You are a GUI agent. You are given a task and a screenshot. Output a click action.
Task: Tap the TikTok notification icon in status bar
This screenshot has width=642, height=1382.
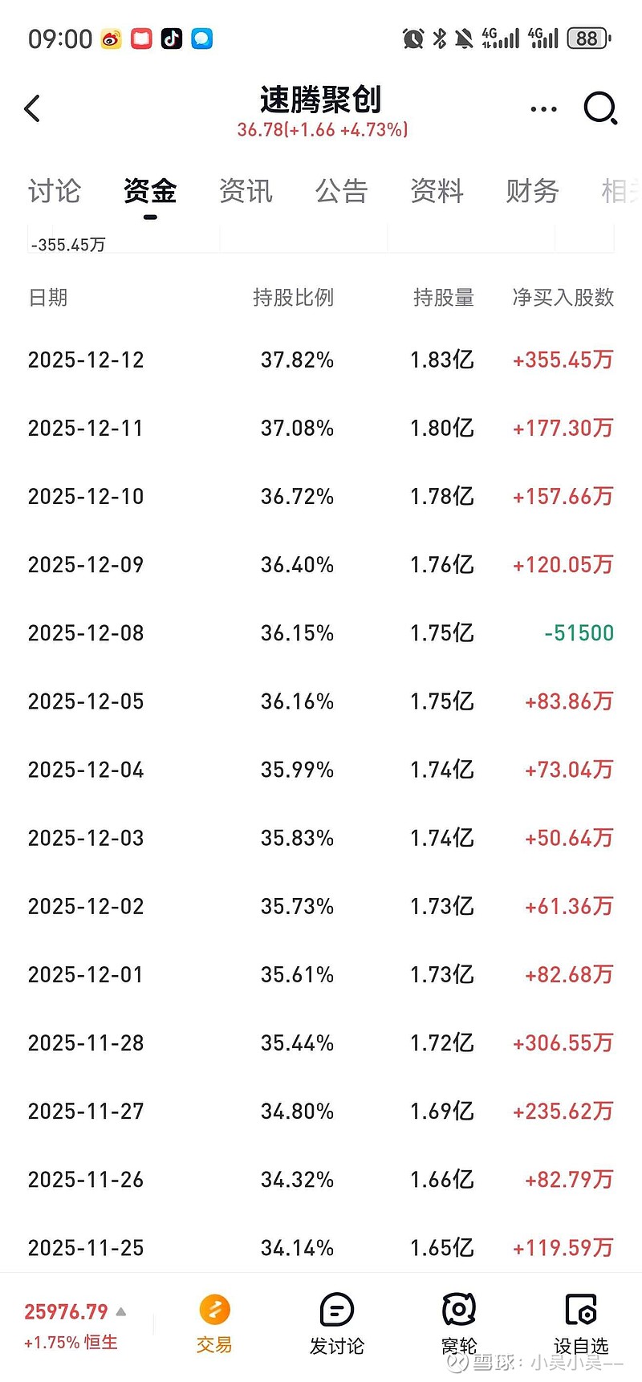[x=172, y=39]
